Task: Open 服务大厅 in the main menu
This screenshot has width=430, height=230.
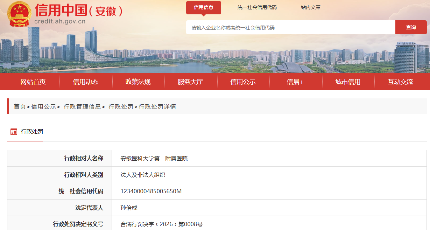Action: pos(191,82)
